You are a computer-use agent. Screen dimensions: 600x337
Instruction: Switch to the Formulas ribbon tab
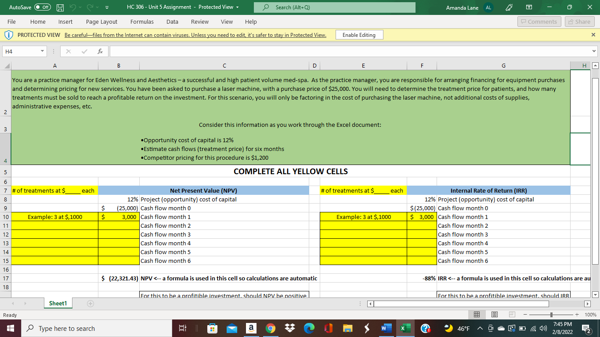point(142,22)
